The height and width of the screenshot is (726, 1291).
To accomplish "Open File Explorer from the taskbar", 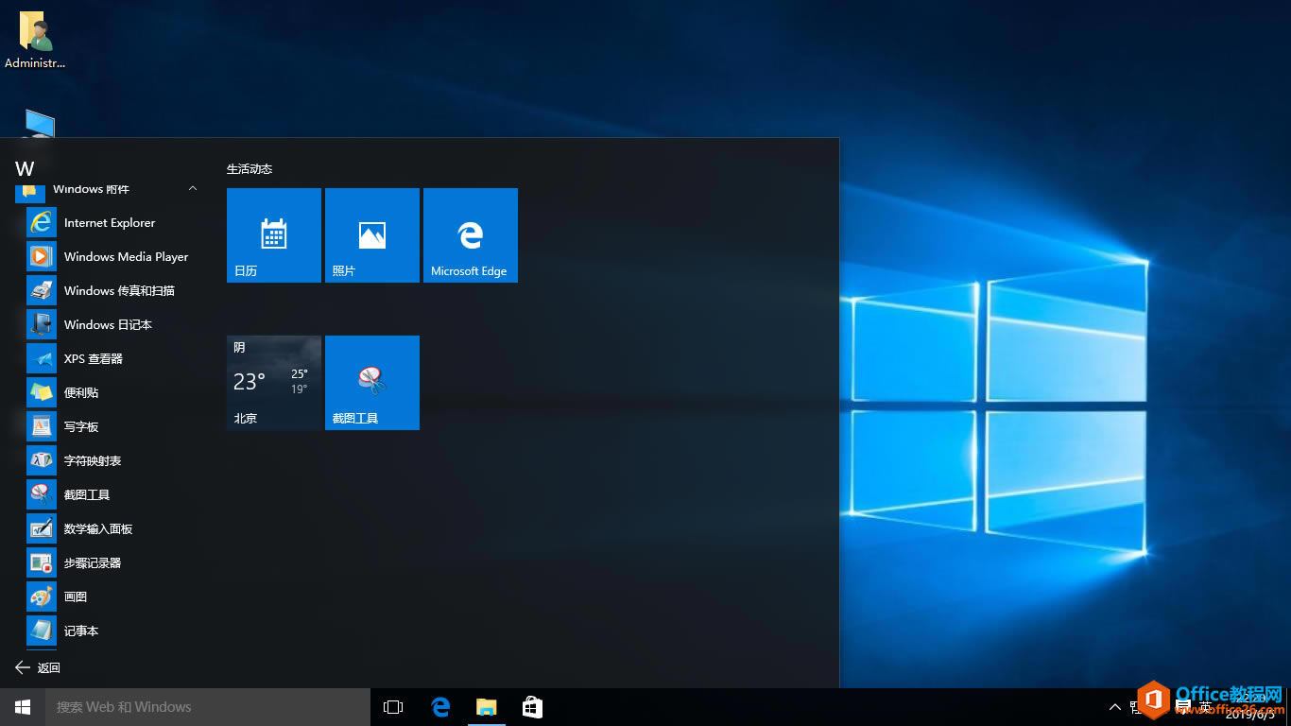I will [486, 707].
